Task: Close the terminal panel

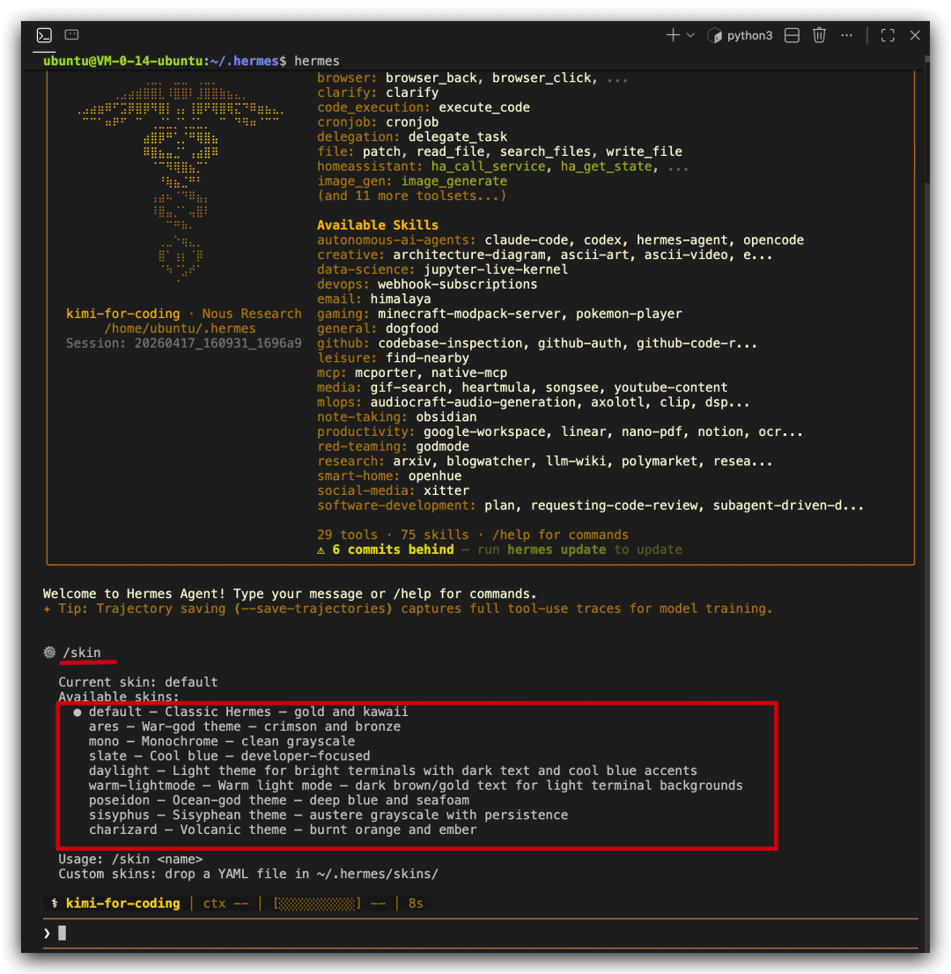Action: [915, 35]
